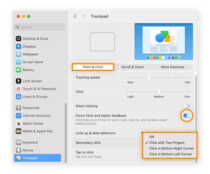This screenshot has height=174, width=210.
Task: Choose Click in Bottom Left Corner
Action: 171,154
